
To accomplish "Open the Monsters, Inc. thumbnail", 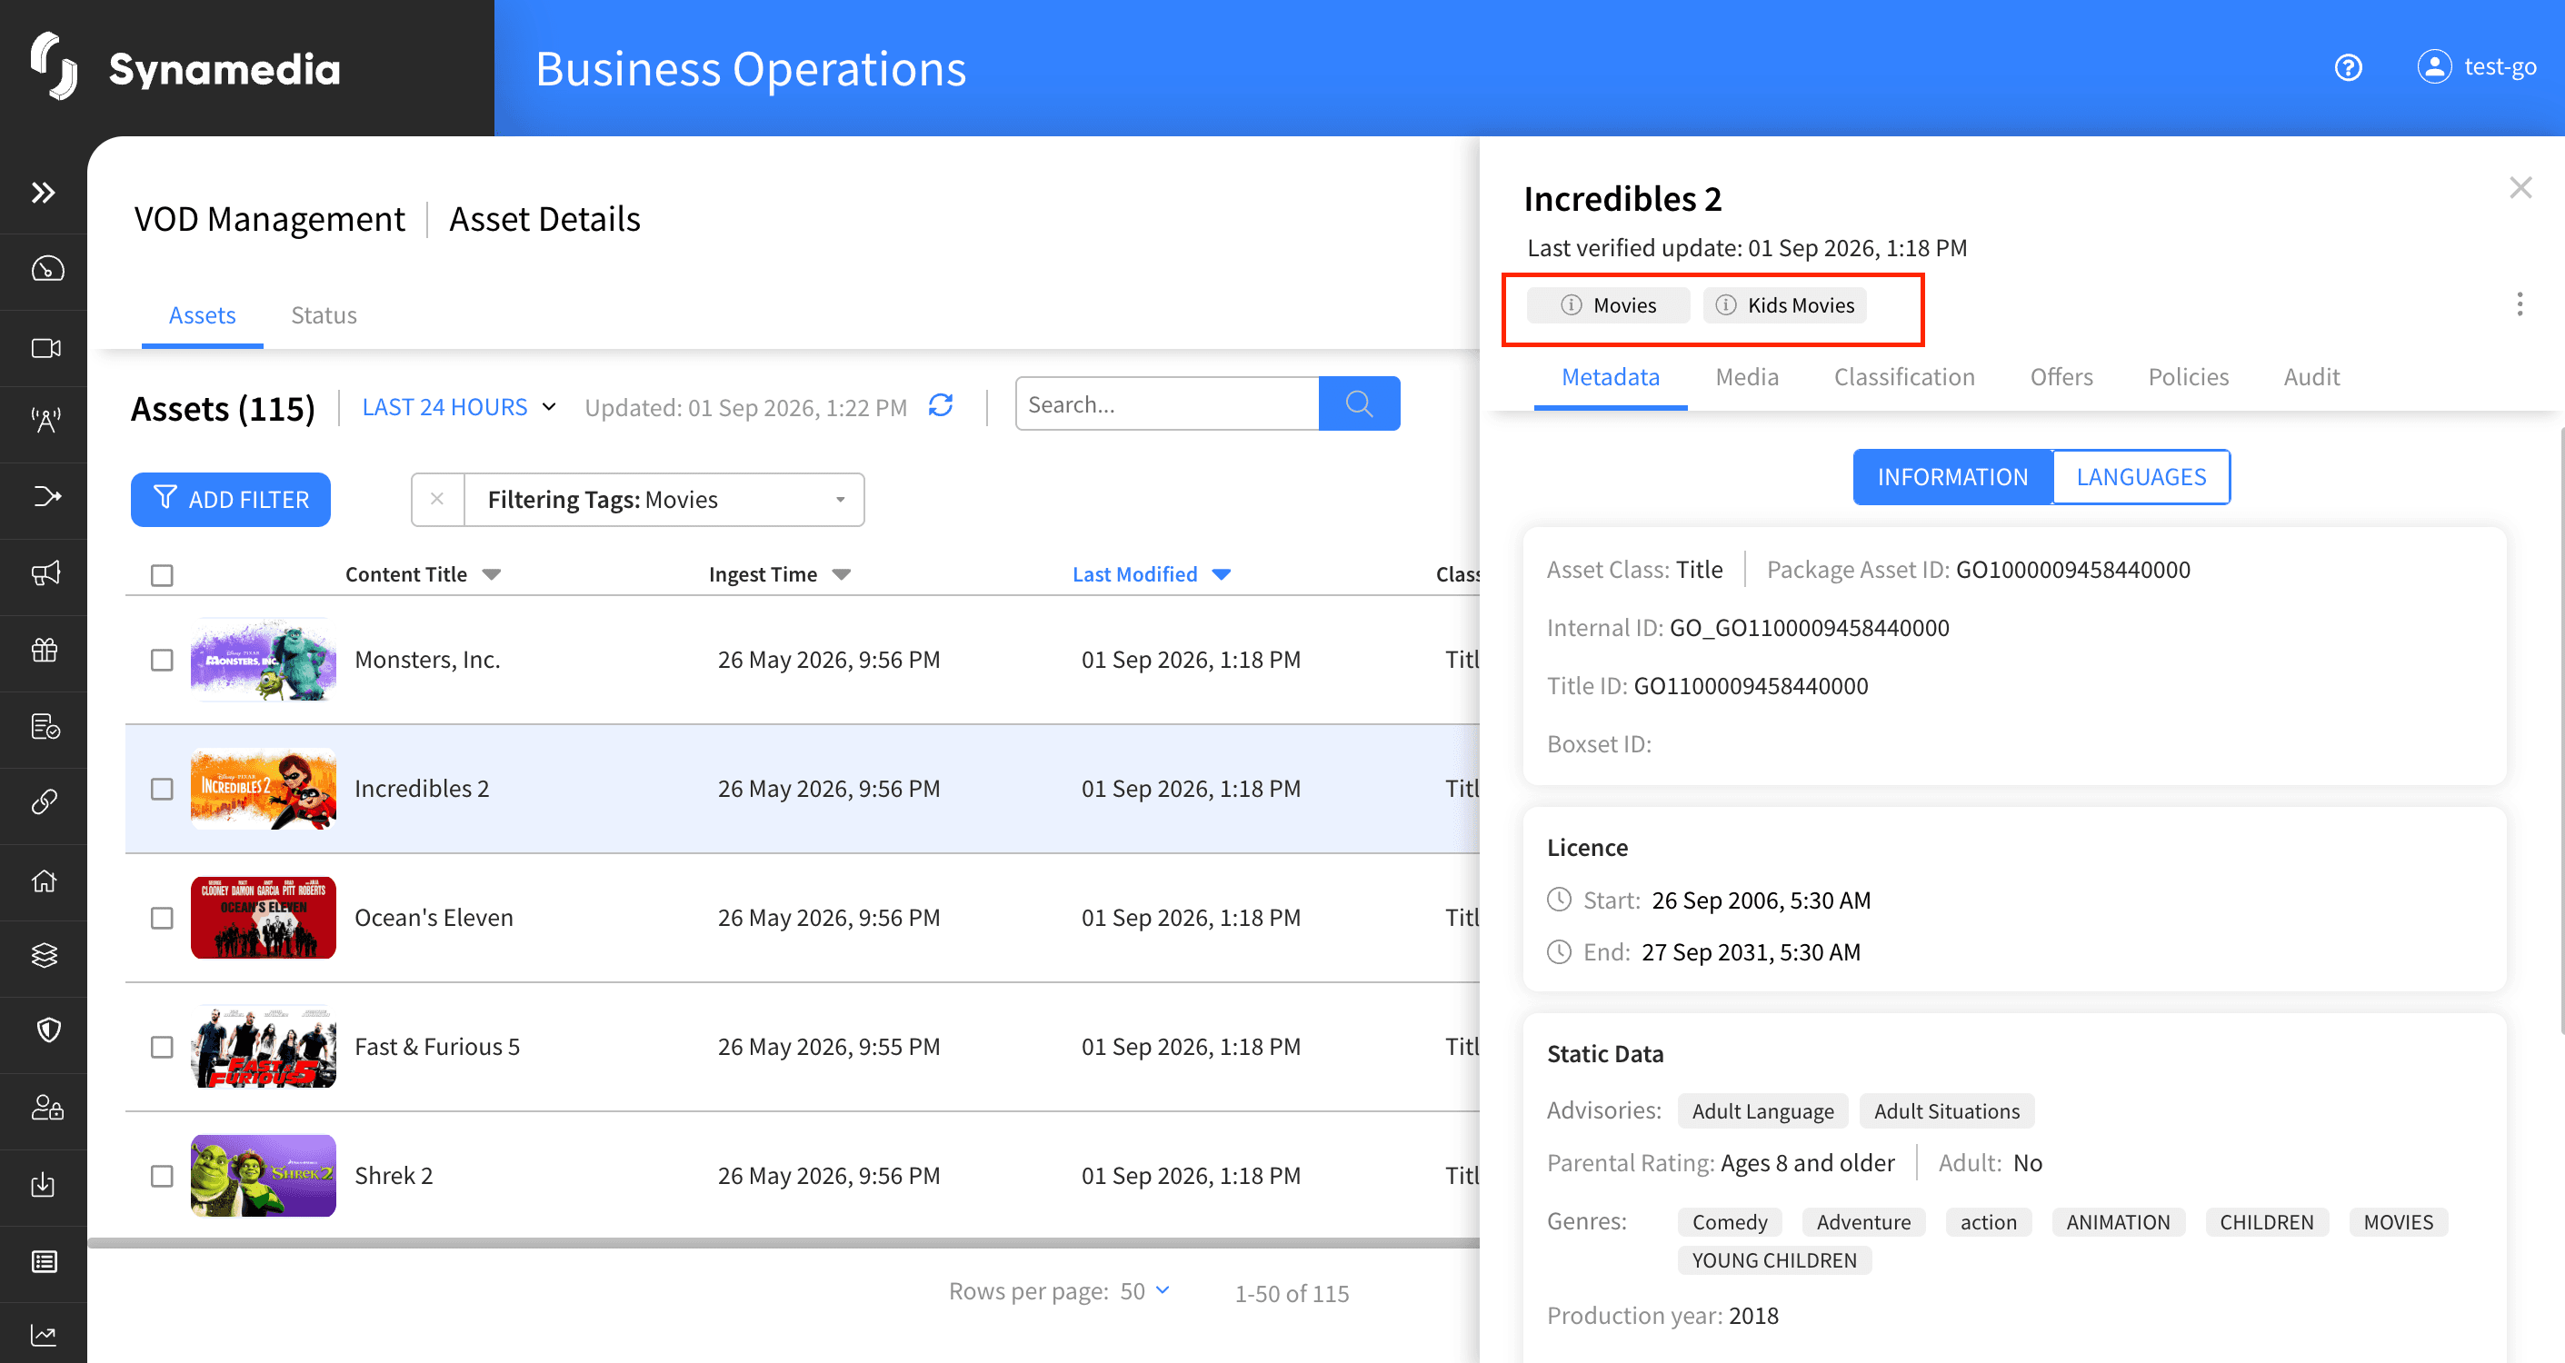I will (263, 660).
